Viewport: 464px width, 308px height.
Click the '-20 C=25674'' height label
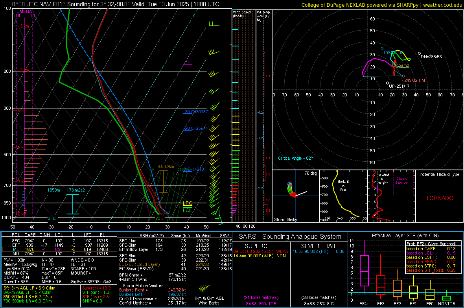tap(196, 128)
